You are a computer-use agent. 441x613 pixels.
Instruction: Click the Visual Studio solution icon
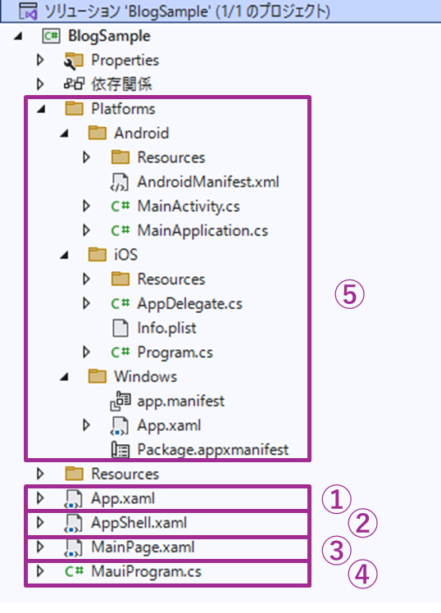click(28, 11)
